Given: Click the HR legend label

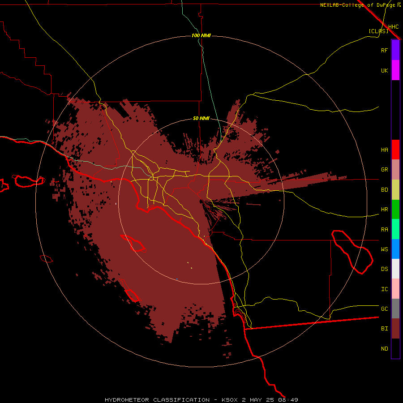Looking at the screenshot, I should click(x=384, y=210).
